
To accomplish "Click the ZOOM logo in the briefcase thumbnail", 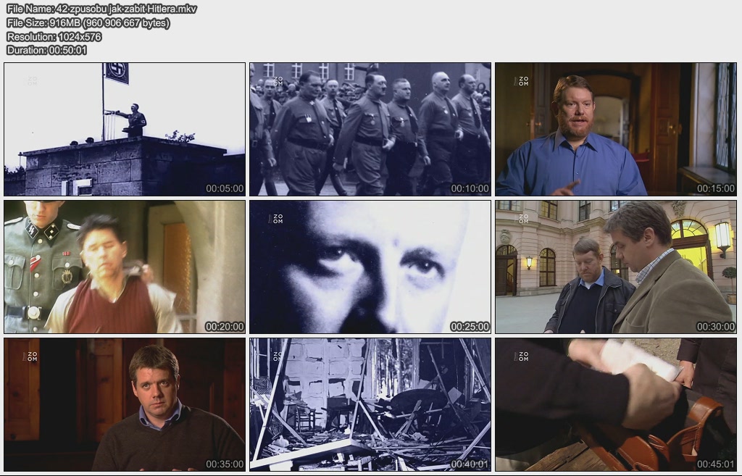I will pos(522,356).
